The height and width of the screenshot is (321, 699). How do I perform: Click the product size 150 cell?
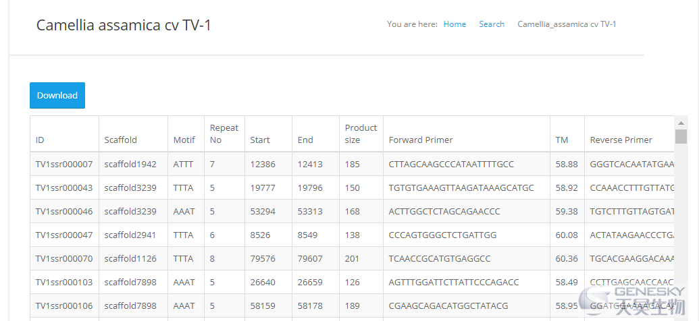(361, 188)
